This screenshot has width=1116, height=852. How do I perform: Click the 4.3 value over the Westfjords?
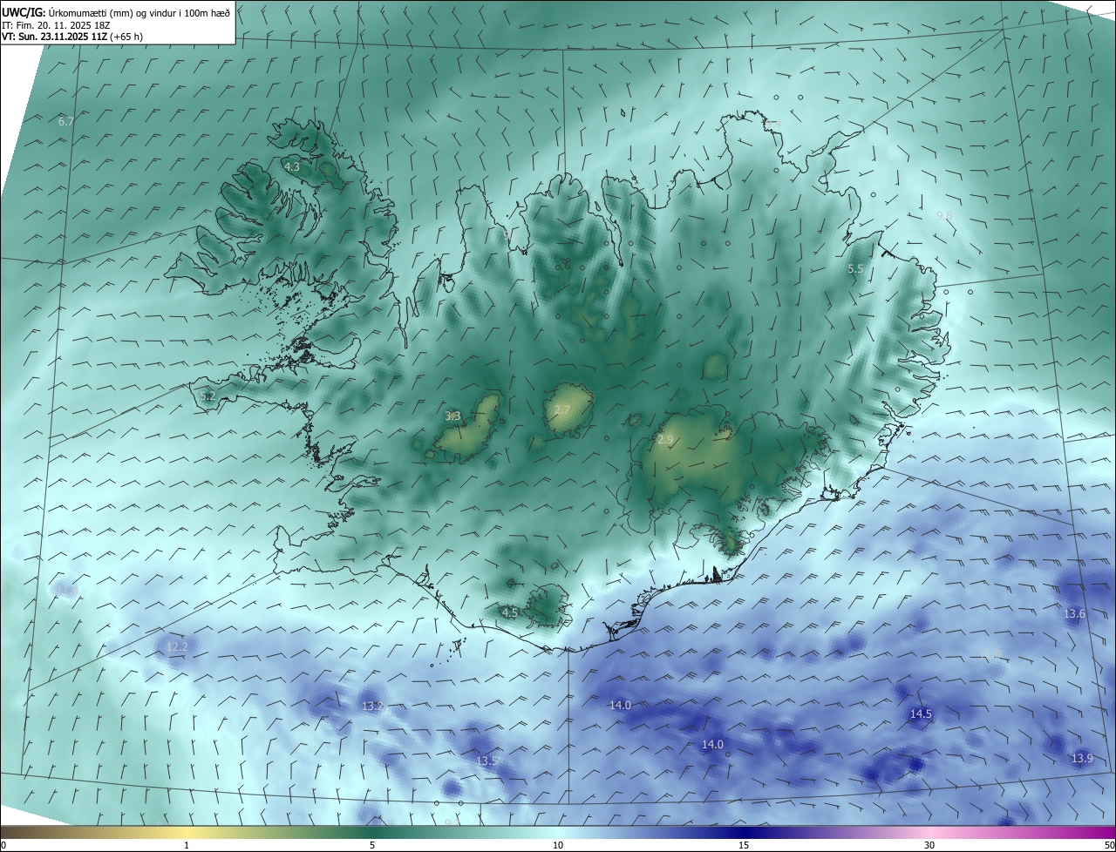click(x=292, y=166)
